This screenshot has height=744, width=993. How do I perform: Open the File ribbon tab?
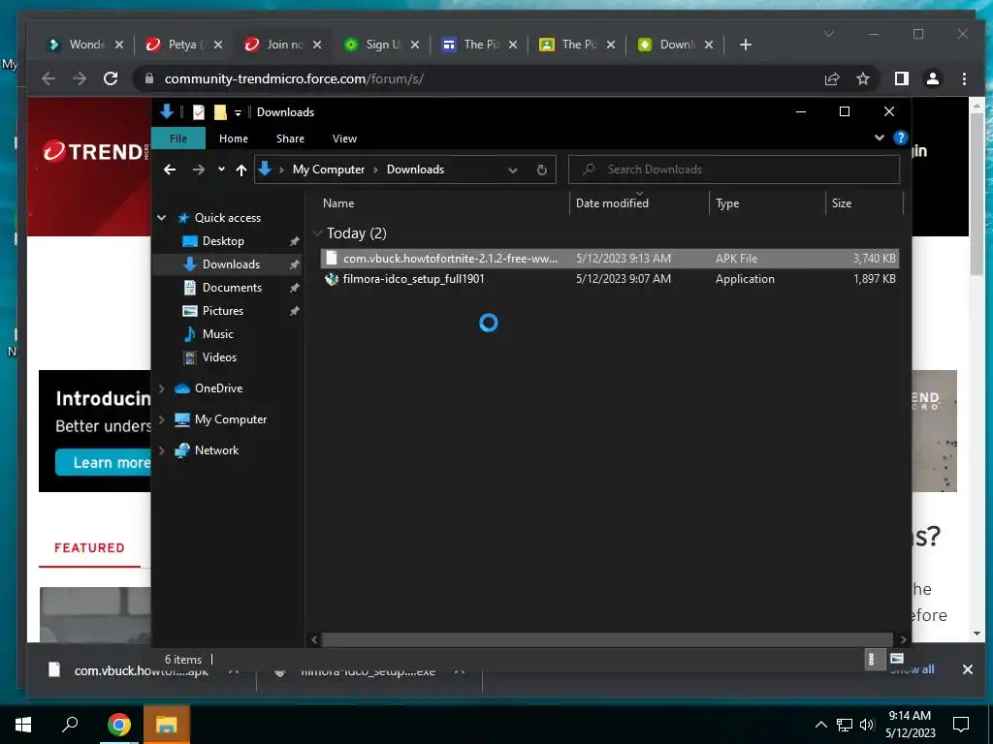pyautogui.click(x=178, y=139)
